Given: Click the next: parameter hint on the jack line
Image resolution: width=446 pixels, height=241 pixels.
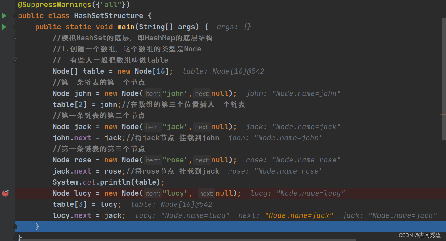Looking at the screenshot, I should coord(202,127).
